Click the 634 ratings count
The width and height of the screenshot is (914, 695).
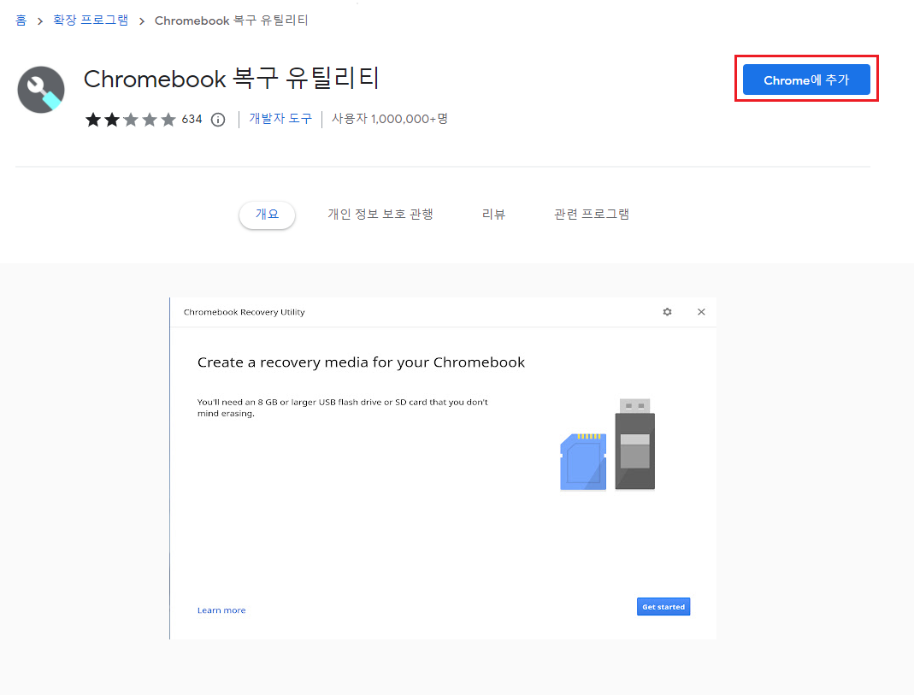[x=192, y=120]
